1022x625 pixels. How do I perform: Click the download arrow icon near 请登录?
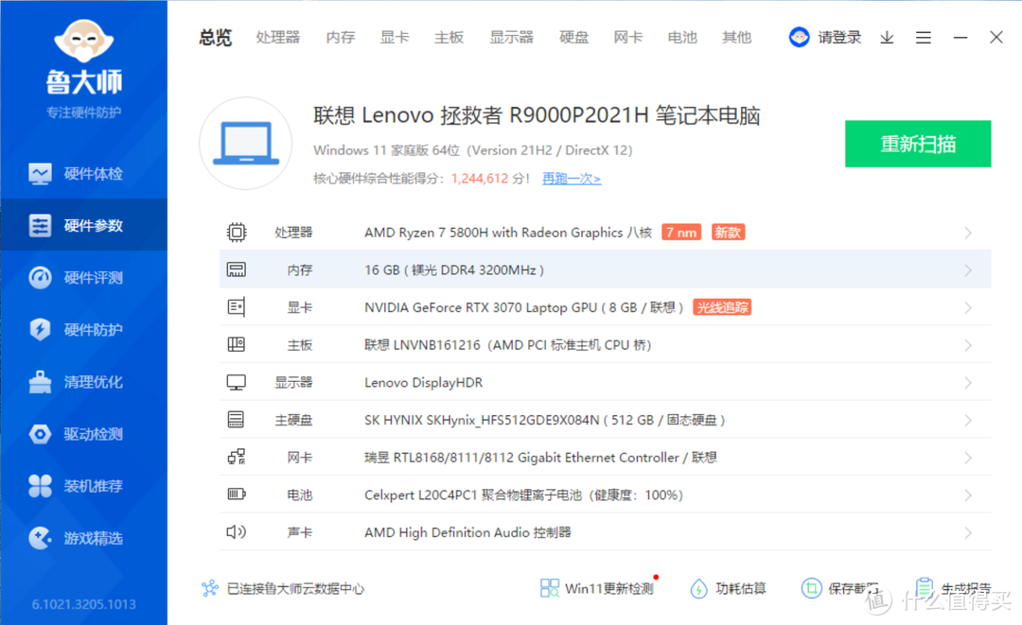[x=887, y=37]
